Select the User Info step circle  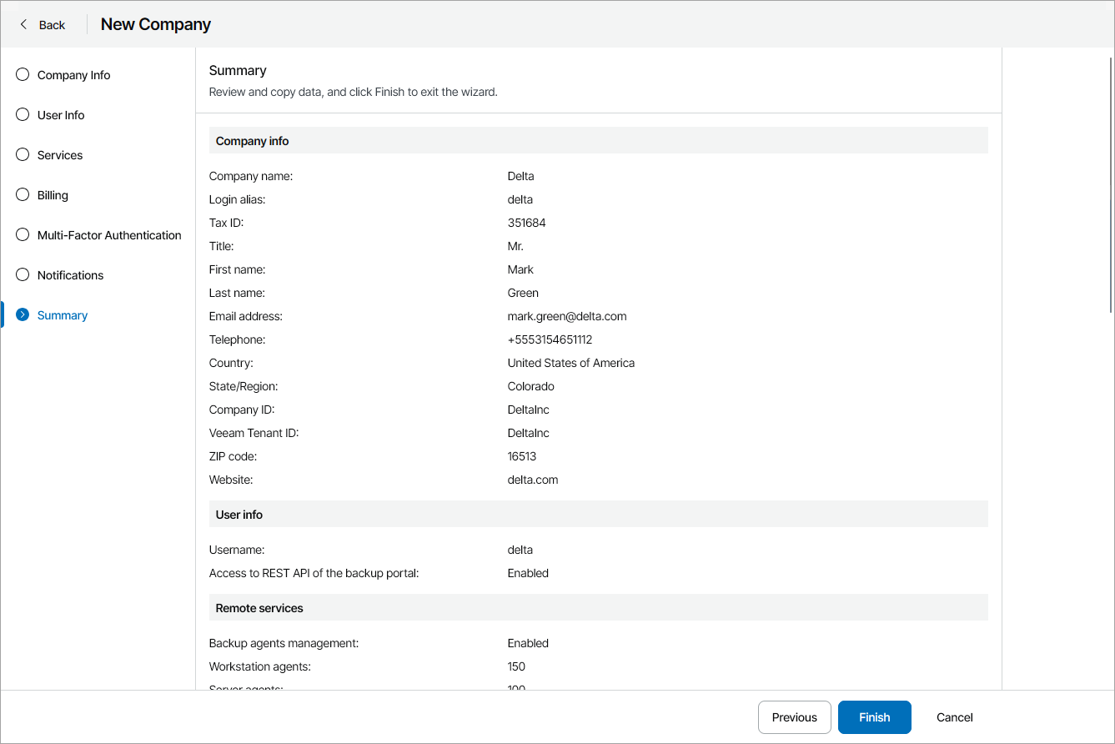[x=22, y=114]
